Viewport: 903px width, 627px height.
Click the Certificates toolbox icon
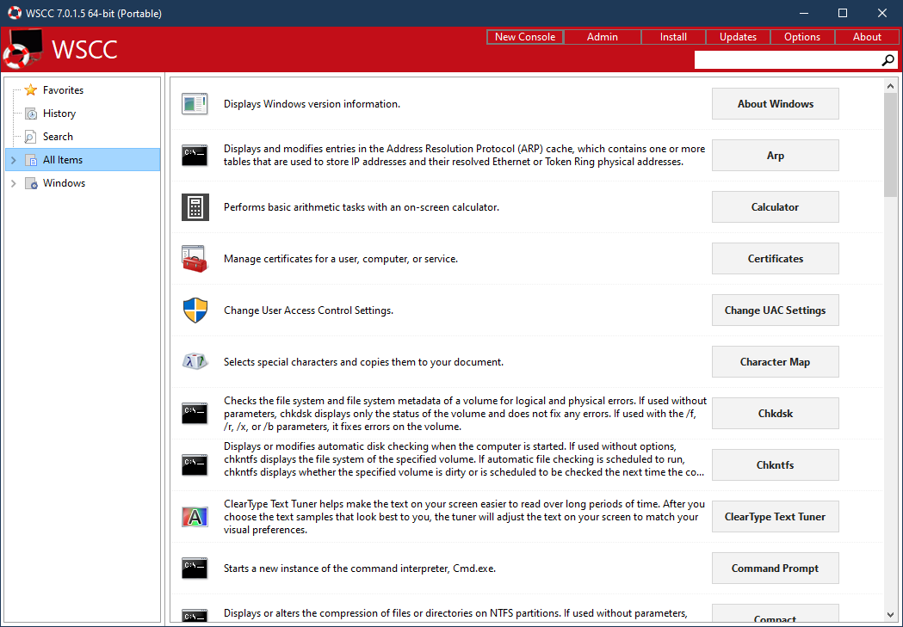tap(195, 259)
